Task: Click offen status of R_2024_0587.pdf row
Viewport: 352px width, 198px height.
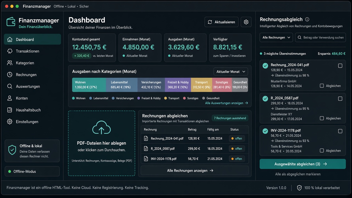Action: click(237, 148)
